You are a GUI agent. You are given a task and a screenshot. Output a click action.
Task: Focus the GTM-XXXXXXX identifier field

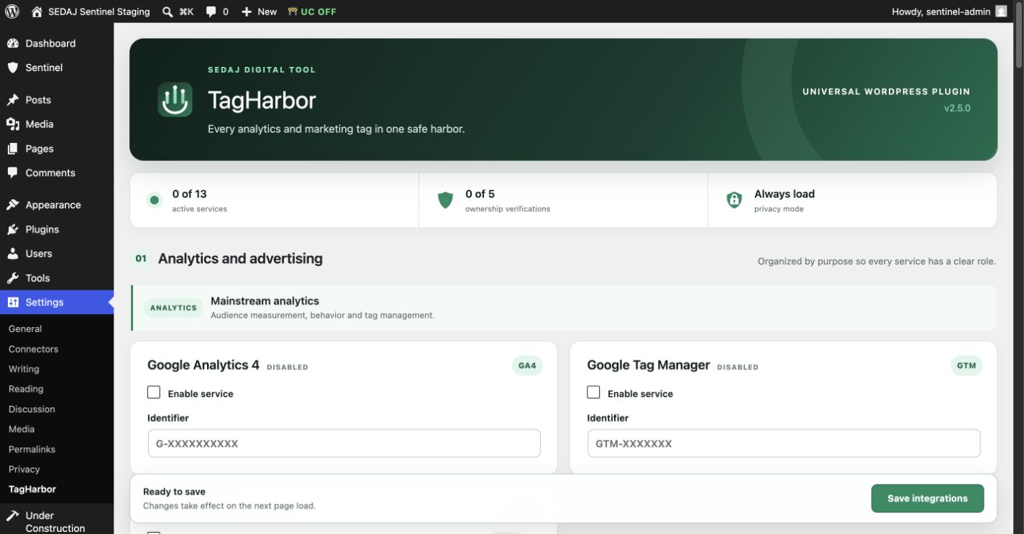pos(784,443)
